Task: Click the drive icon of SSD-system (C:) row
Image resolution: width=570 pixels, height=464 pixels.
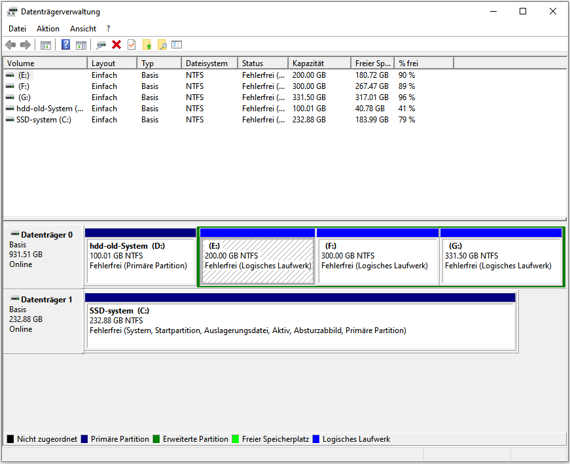Action: click(x=10, y=120)
